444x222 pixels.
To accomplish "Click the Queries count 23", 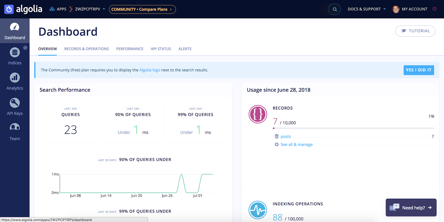I will pyautogui.click(x=70, y=130).
